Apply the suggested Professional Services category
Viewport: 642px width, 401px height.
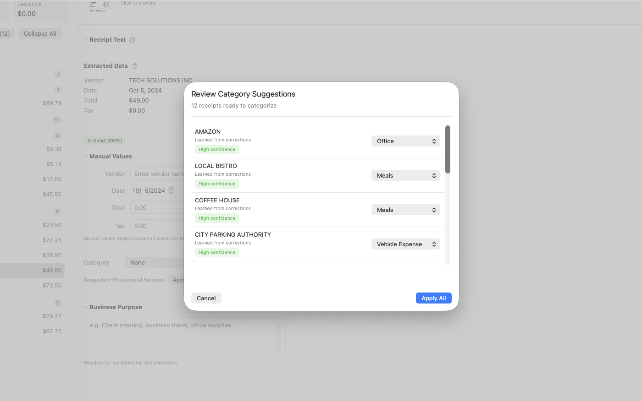(178, 280)
